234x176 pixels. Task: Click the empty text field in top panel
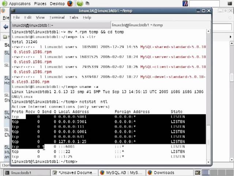[x=204, y=3]
